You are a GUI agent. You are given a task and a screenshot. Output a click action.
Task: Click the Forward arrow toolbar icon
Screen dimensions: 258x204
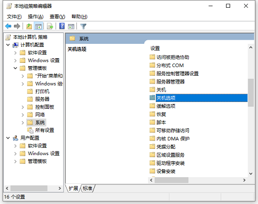[x=17, y=26]
